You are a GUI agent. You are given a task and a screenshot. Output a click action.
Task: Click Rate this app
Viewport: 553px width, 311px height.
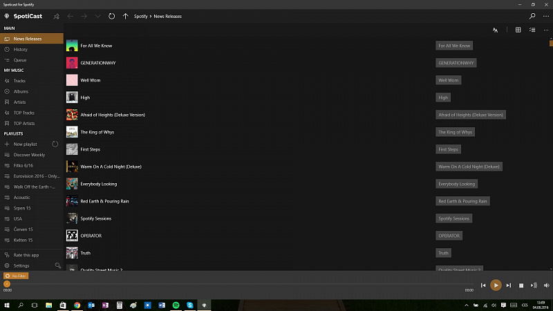point(32,255)
